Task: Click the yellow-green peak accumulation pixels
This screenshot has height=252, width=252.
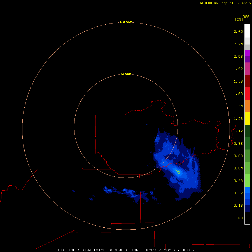Action: (178, 172)
